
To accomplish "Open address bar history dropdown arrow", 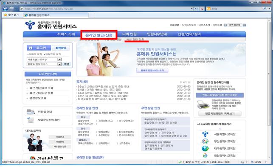I will (x=191, y=9).
